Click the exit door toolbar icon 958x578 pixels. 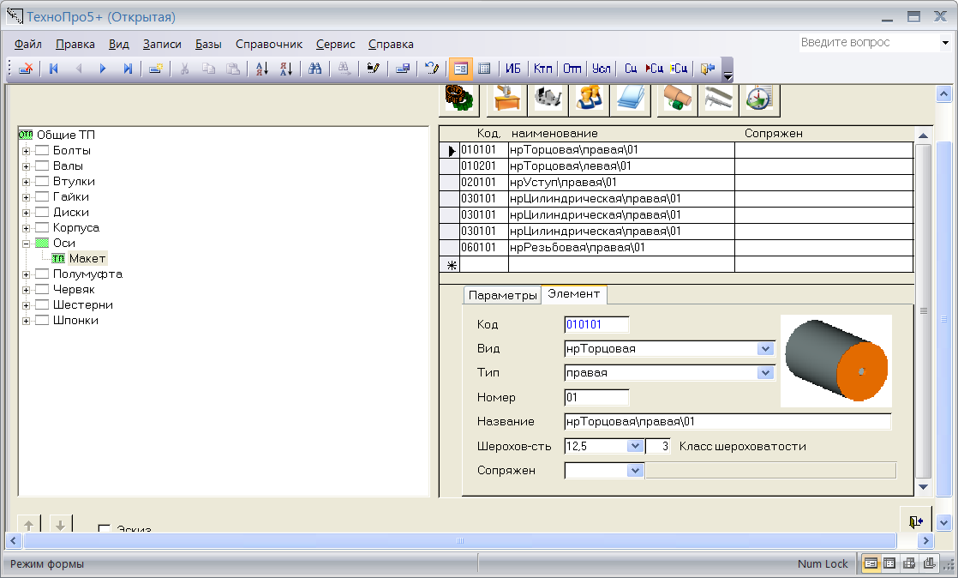(708, 69)
